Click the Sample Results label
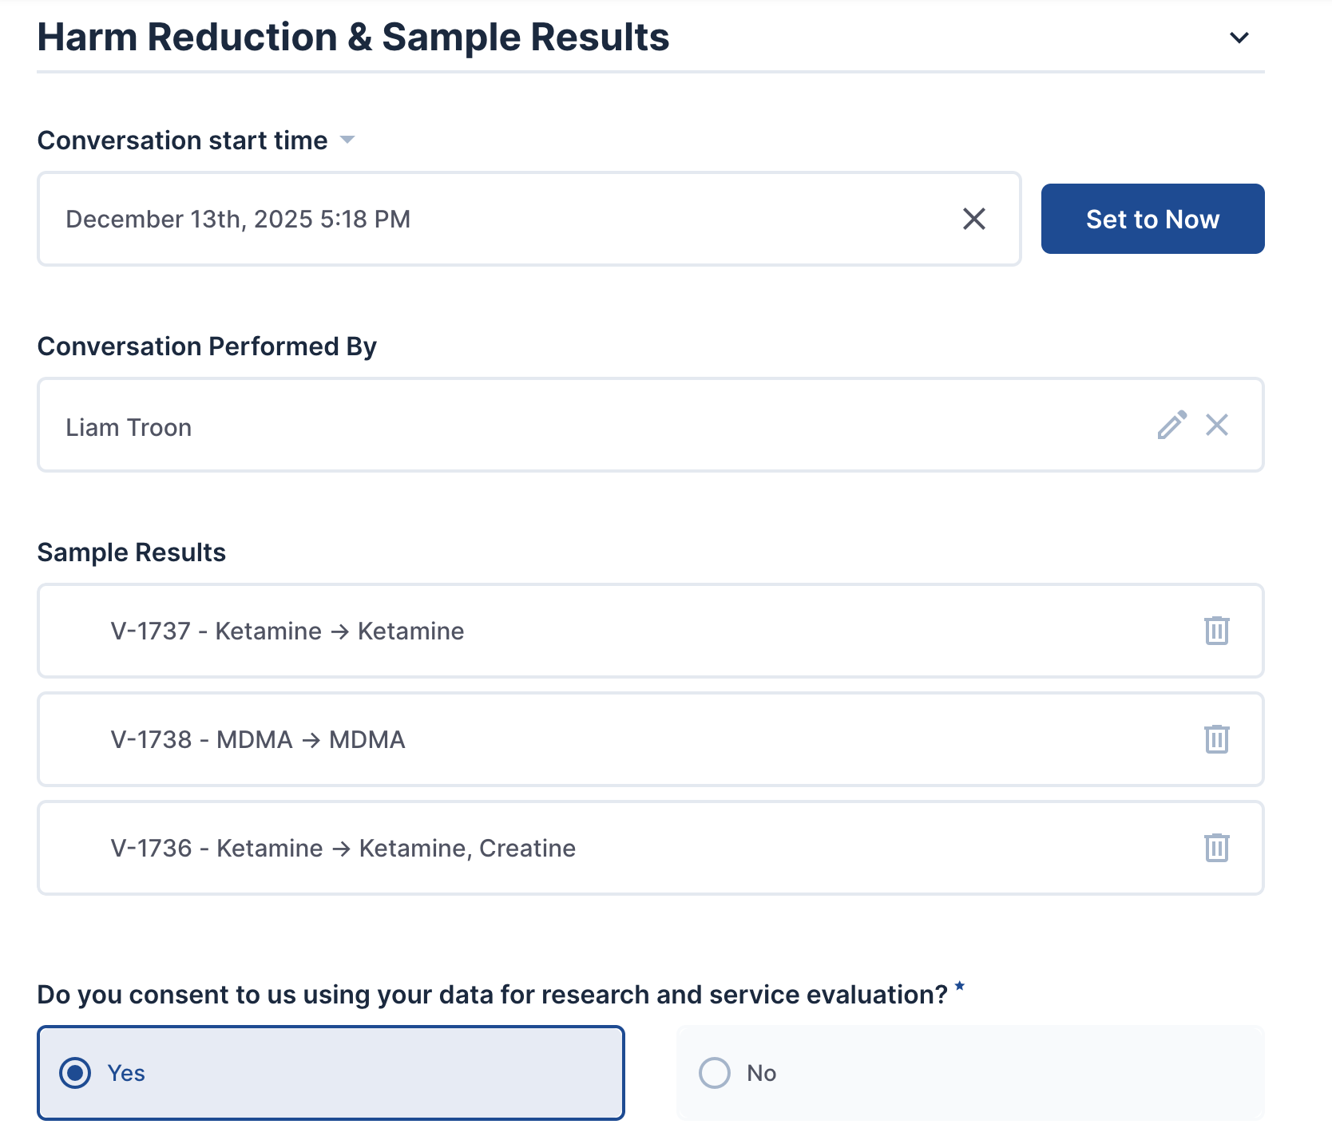The width and height of the screenshot is (1332, 1132). pos(132,552)
